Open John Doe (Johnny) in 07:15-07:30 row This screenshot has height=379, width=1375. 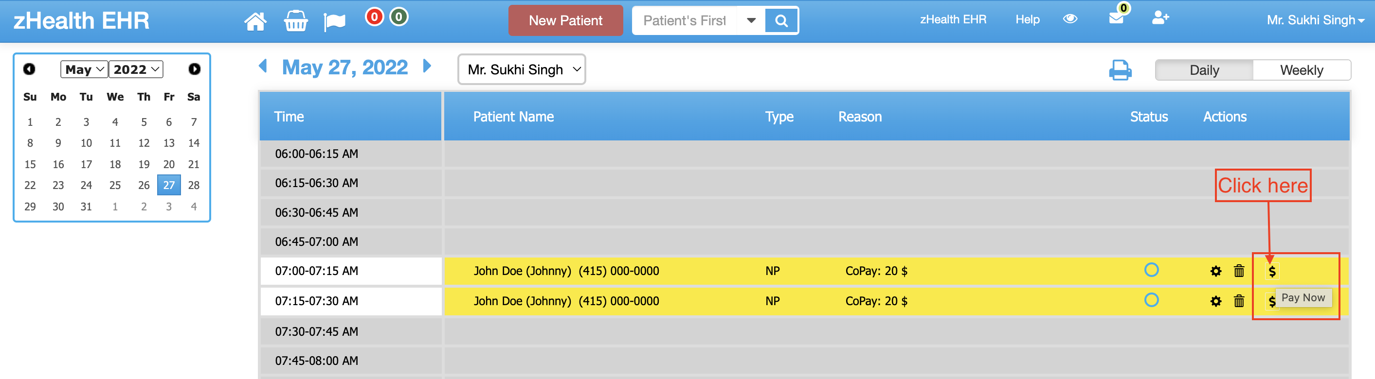[x=522, y=301]
